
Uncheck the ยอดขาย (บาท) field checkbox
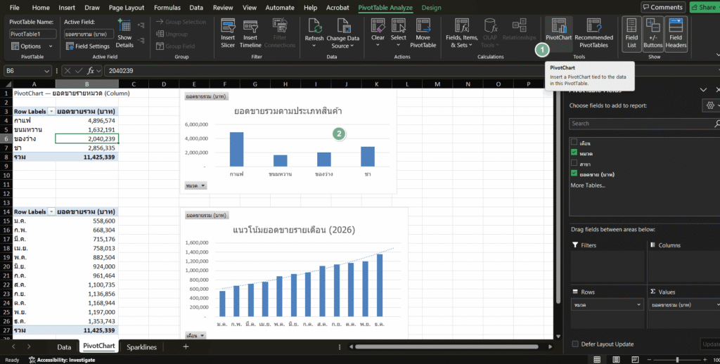pos(574,174)
